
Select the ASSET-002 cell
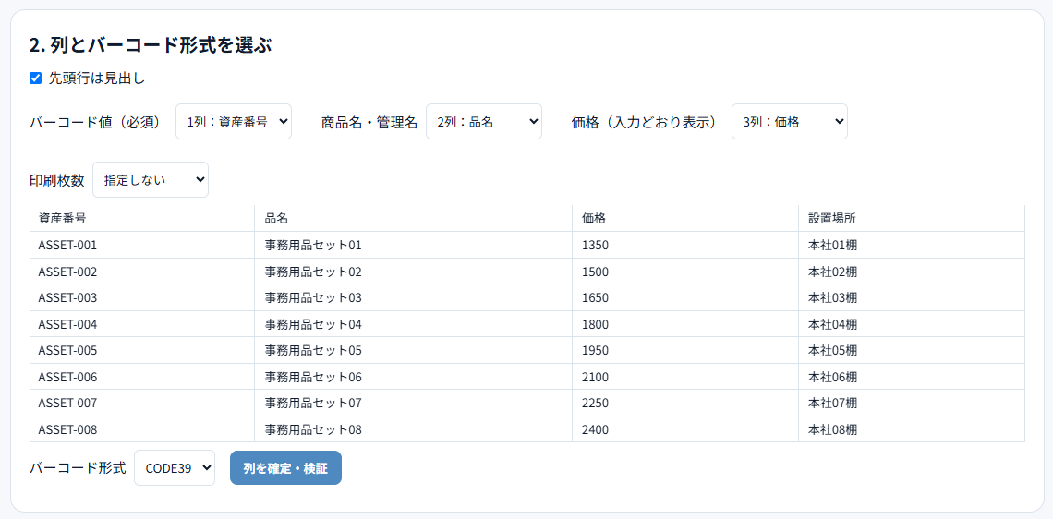click(x=142, y=272)
